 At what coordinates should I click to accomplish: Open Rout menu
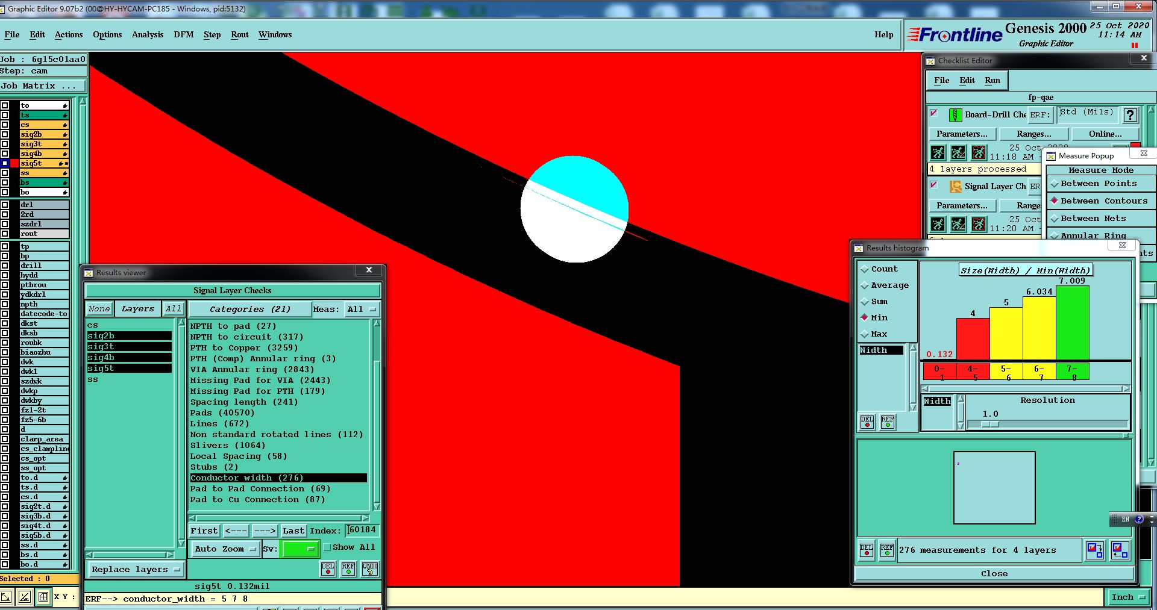tap(240, 35)
